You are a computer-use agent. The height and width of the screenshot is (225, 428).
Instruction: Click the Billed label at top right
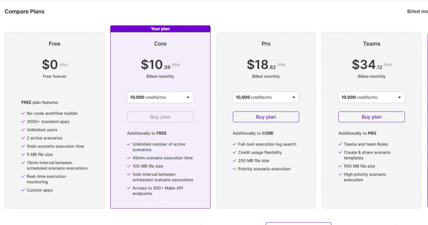click(417, 12)
